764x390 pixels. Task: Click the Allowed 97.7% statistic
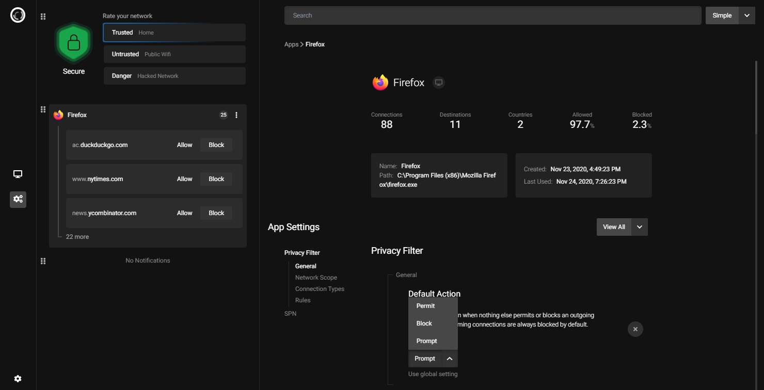pos(582,124)
